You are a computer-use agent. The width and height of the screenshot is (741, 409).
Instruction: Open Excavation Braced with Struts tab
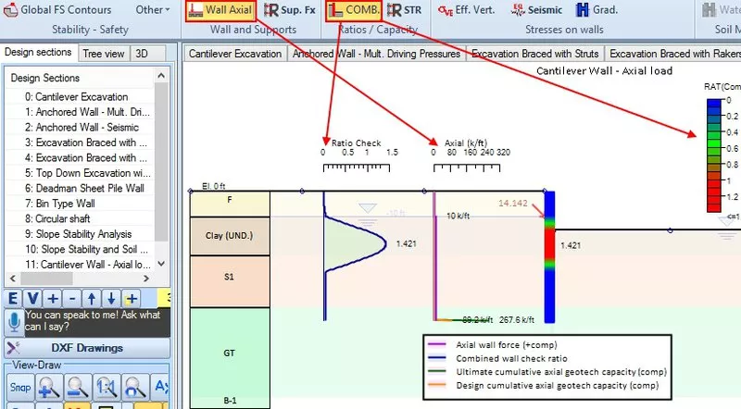pyautogui.click(x=535, y=54)
